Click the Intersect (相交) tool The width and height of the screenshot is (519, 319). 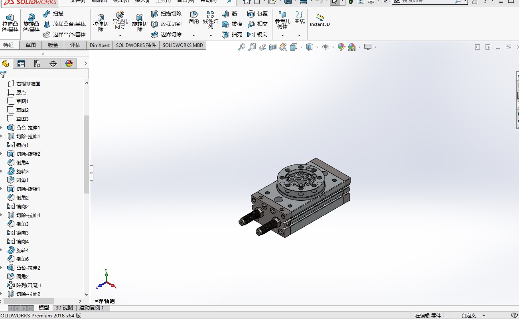257,24
